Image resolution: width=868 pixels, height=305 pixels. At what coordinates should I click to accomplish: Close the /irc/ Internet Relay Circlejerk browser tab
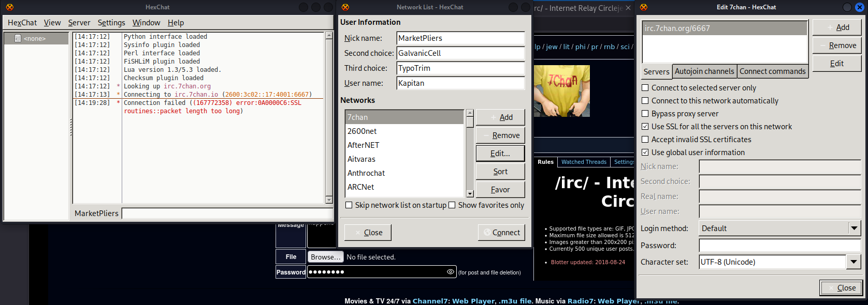click(x=628, y=8)
